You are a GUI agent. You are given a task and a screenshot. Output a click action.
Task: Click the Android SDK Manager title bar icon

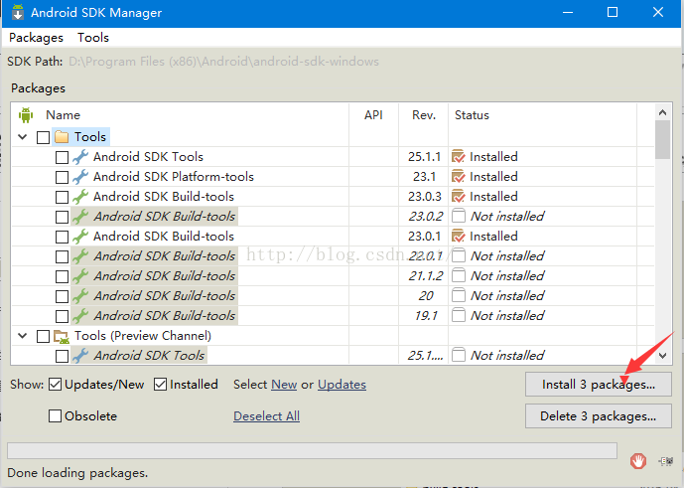(x=16, y=13)
